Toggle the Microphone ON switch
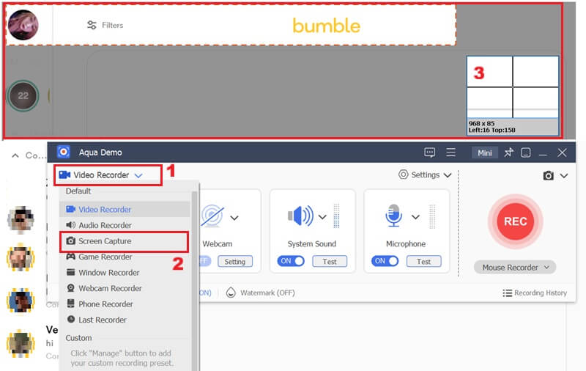This screenshot has height=371, width=586. (x=385, y=261)
